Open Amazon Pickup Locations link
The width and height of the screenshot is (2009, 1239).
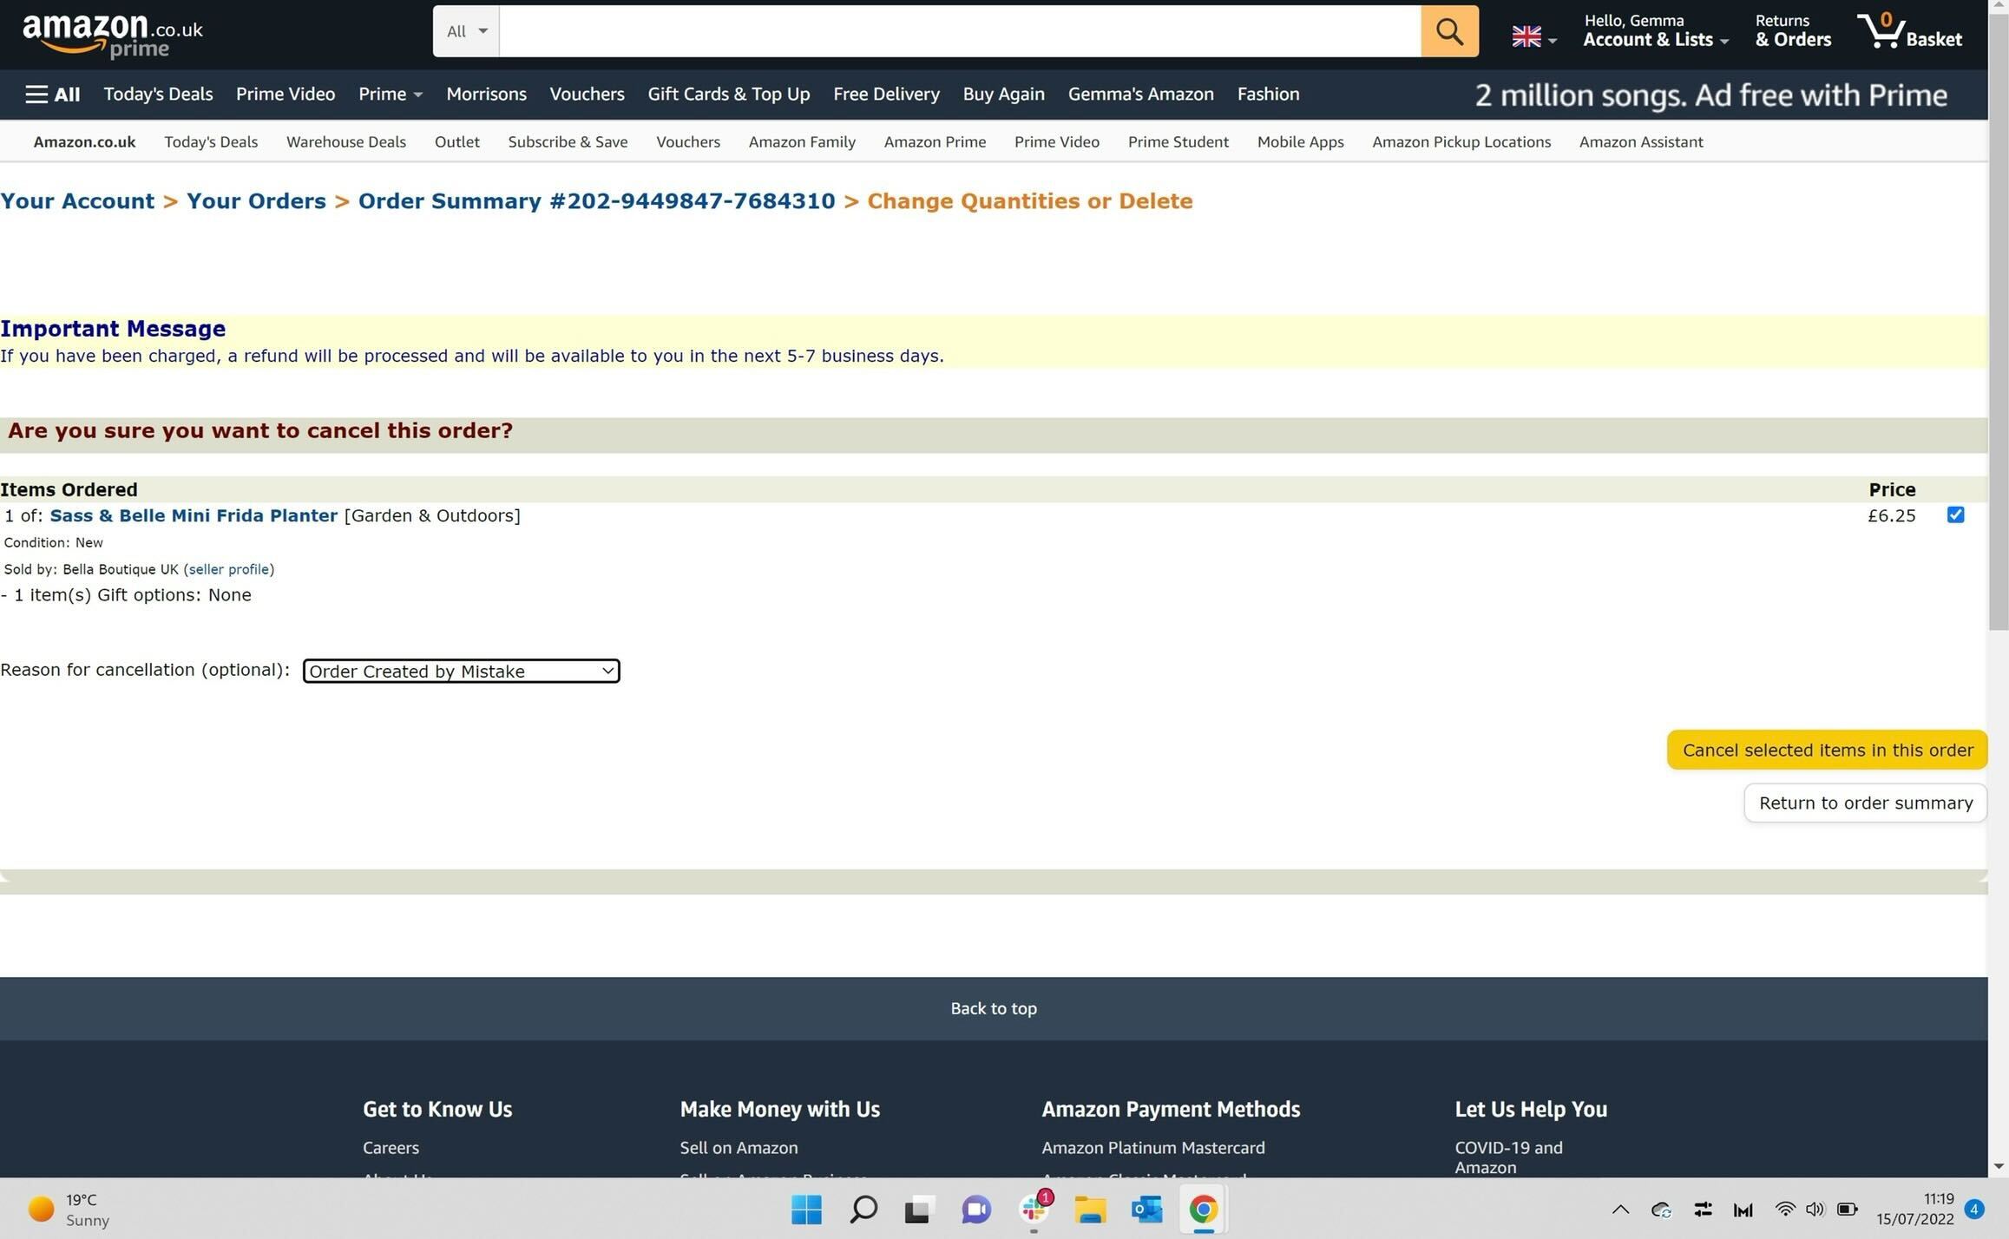coord(1461,142)
